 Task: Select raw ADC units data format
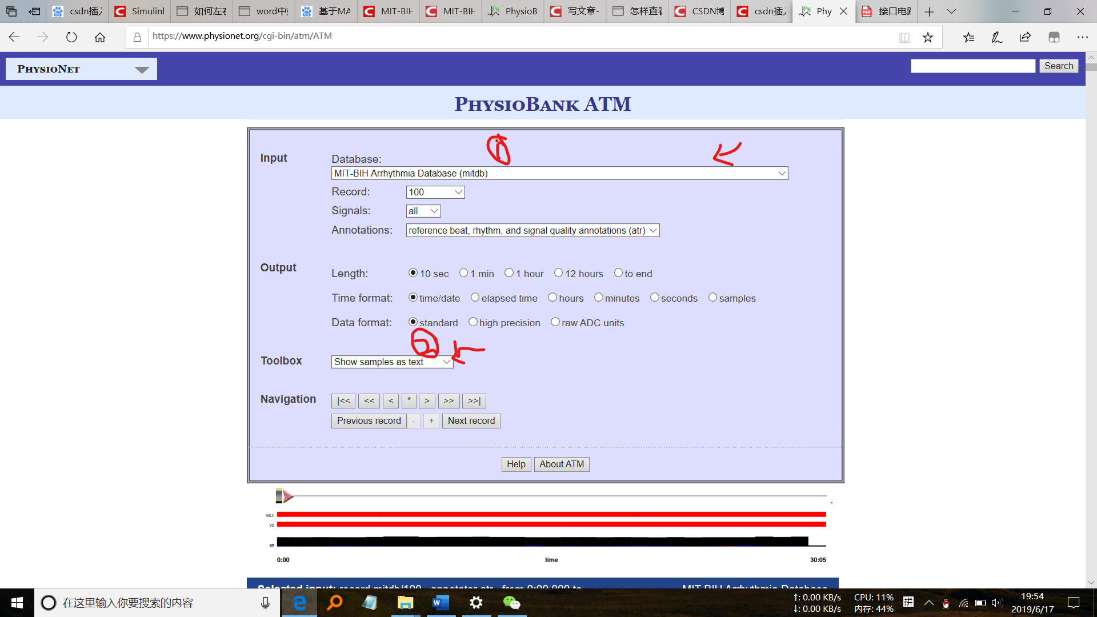tap(555, 322)
